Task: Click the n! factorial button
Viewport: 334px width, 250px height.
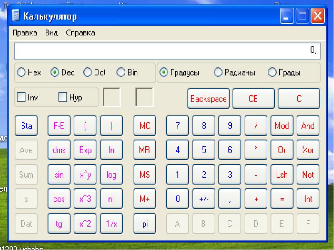Action: (x=111, y=199)
